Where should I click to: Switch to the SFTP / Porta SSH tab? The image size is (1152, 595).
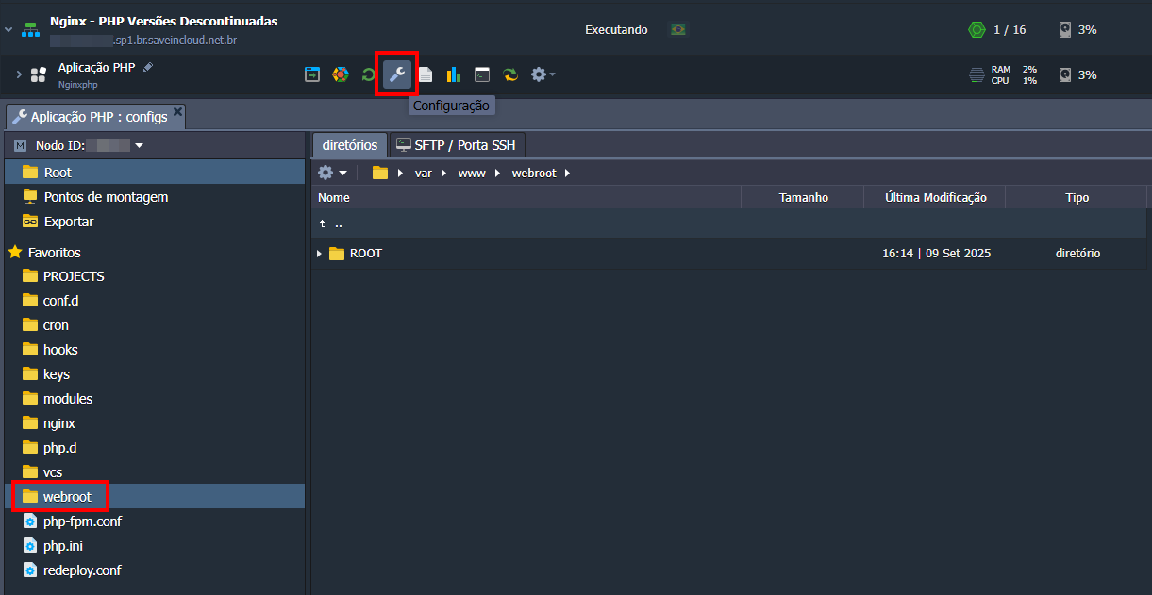[x=458, y=145]
